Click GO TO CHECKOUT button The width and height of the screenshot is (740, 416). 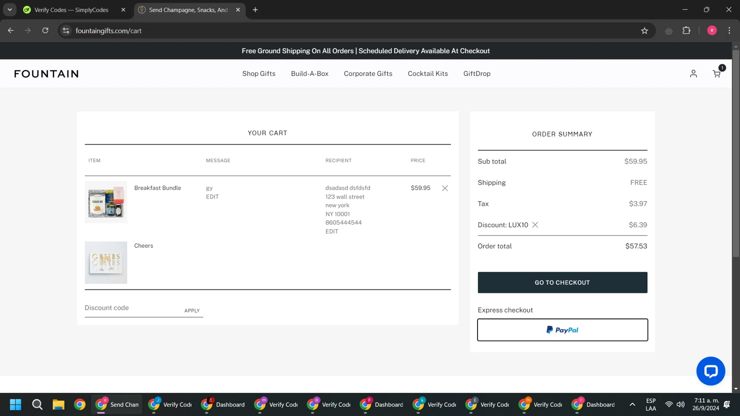(x=562, y=282)
